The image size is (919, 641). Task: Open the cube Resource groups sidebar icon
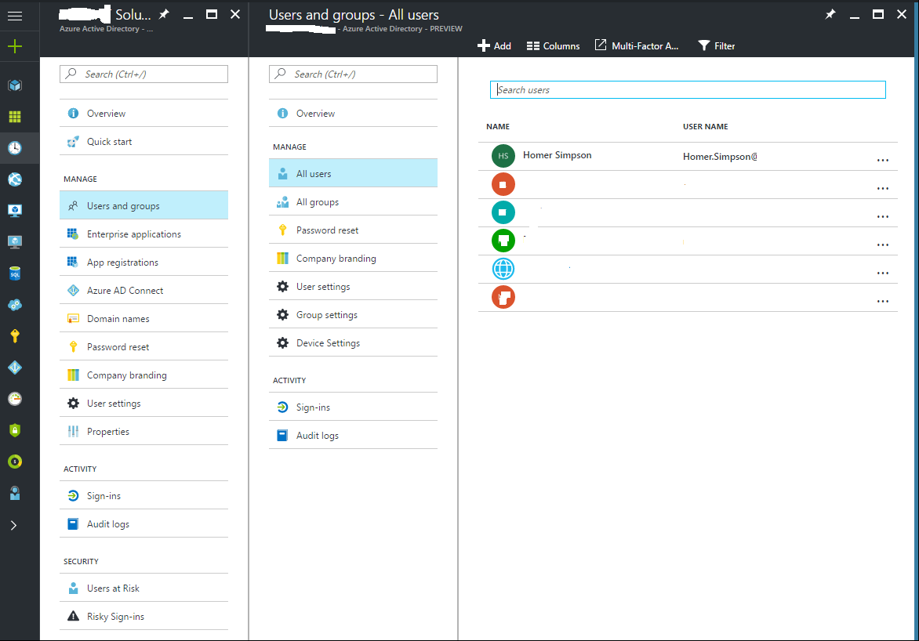[x=15, y=85]
